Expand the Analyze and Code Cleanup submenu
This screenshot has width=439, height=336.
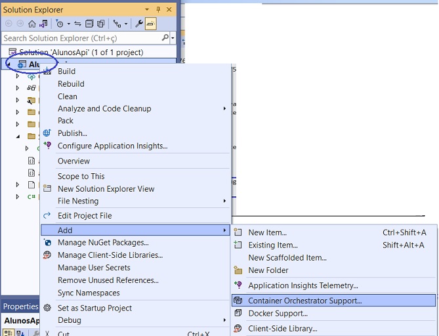point(224,108)
